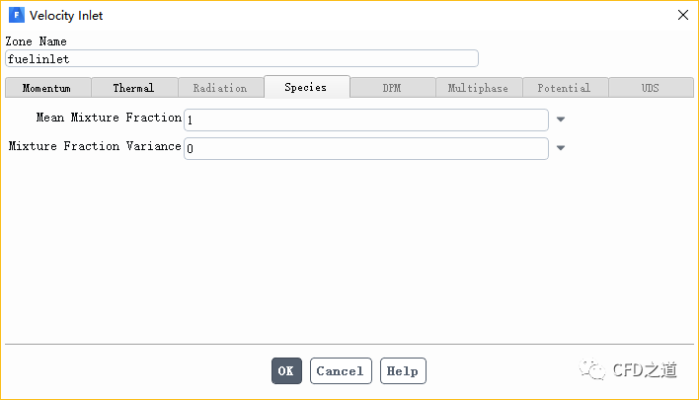Switch to the Momentum tab
The height and width of the screenshot is (400, 699).
click(x=46, y=88)
